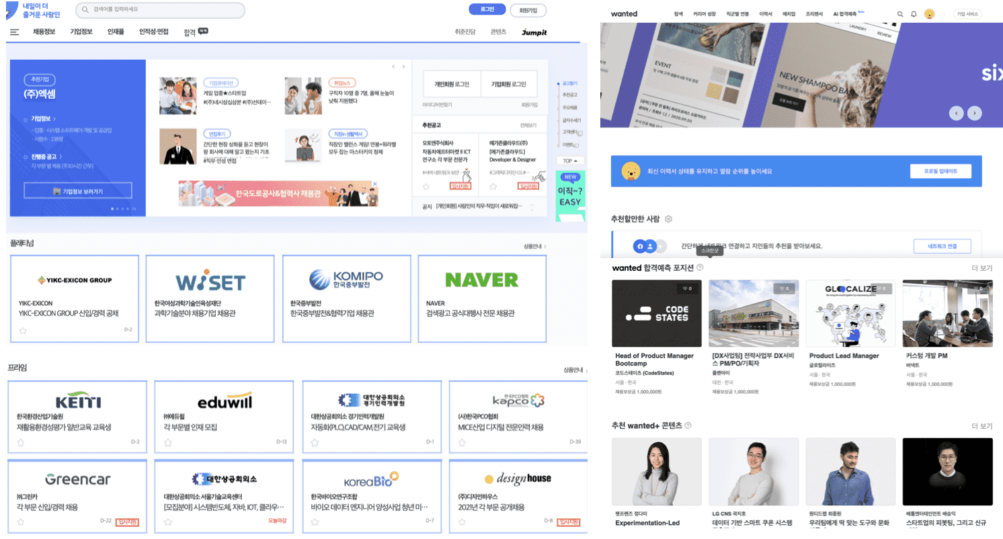Close the 한국도로공사 ad banner
Screen dimensions: 1003x539
(x=375, y=184)
